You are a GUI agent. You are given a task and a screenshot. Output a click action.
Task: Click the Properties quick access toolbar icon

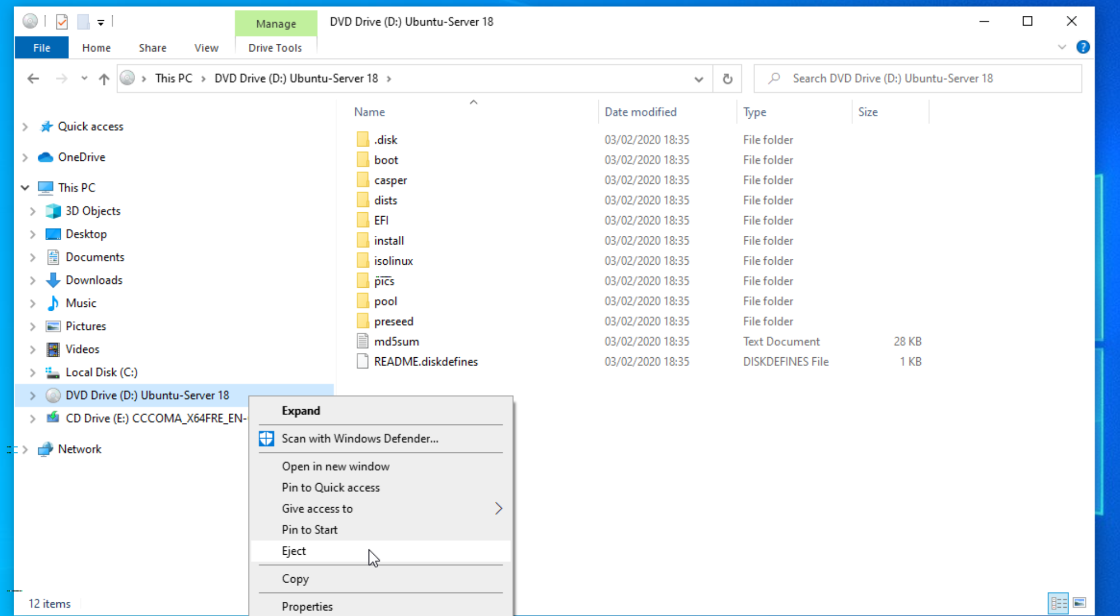(x=62, y=22)
